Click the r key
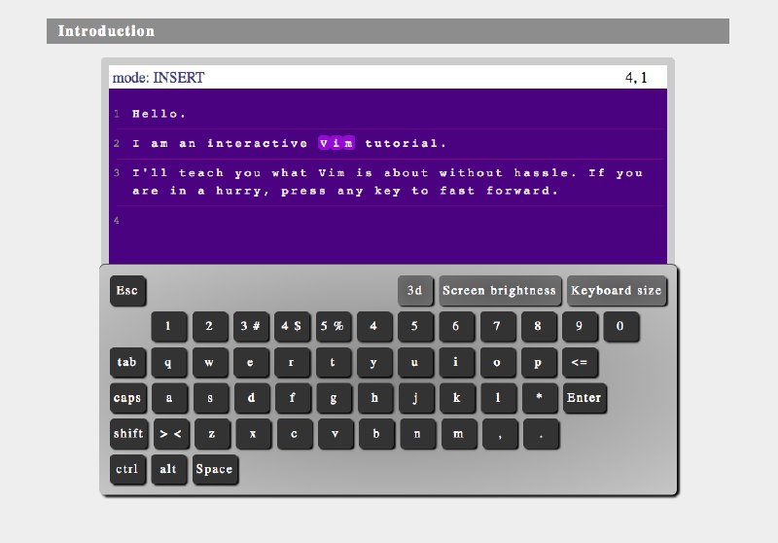Image resolution: width=778 pixels, height=543 pixels. [293, 362]
